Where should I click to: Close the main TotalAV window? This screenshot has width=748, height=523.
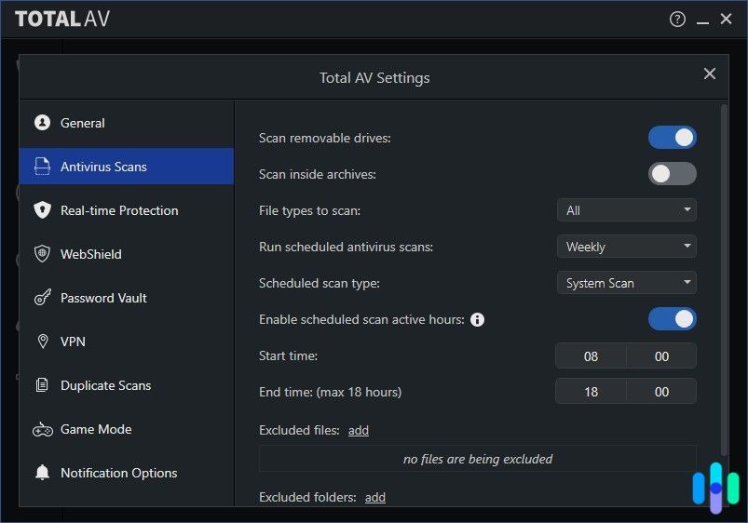coord(726,19)
